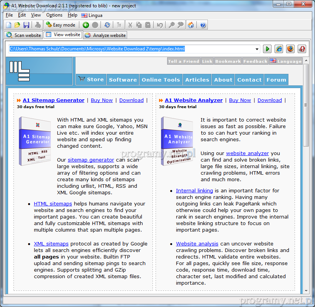
Task: Click the Save project floppy icon
Action: [26, 25]
